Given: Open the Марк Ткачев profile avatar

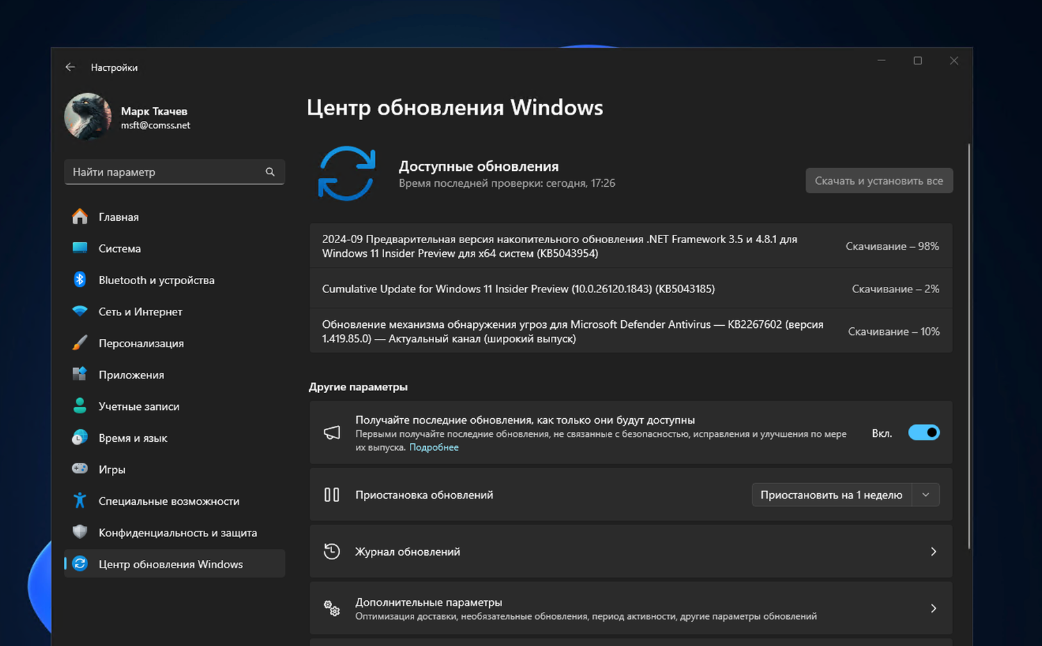Looking at the screenshot, I should (88, 117).
